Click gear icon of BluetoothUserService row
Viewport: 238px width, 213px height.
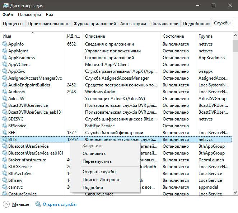pyautogui.click(x=5, y=146)
